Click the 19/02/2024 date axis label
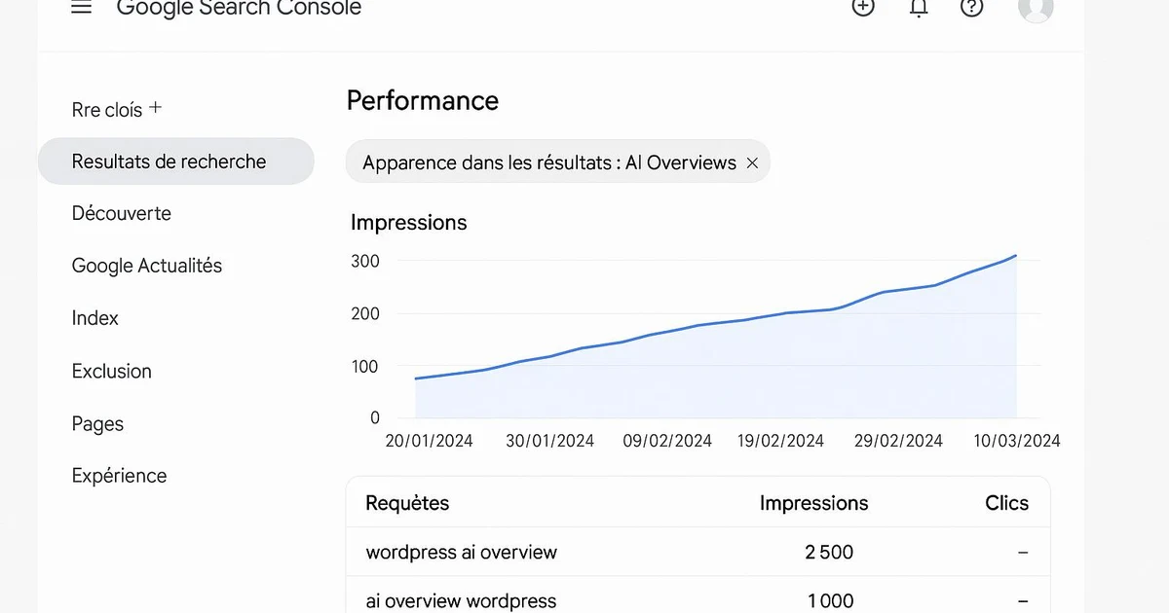Viewport: 1169px width, 613px height. pyautogui.click(x=780, y=441)
